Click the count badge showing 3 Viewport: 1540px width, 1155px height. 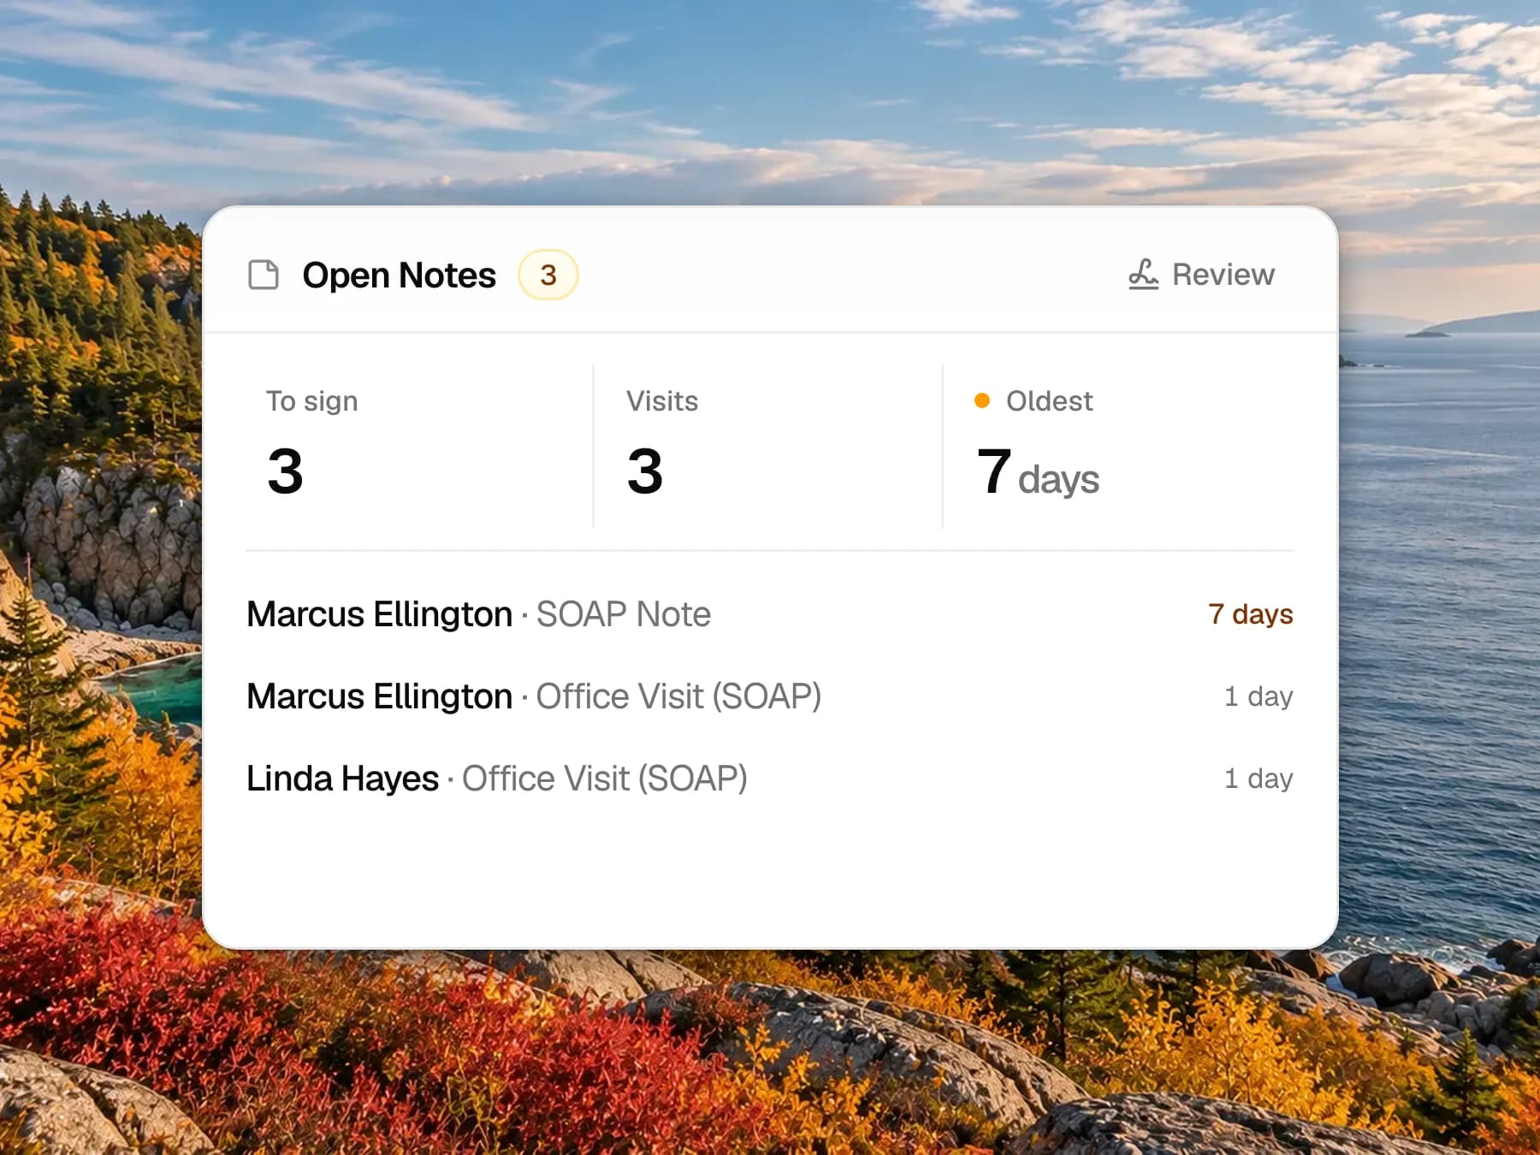pyautogui.click(x=548, y=275)
